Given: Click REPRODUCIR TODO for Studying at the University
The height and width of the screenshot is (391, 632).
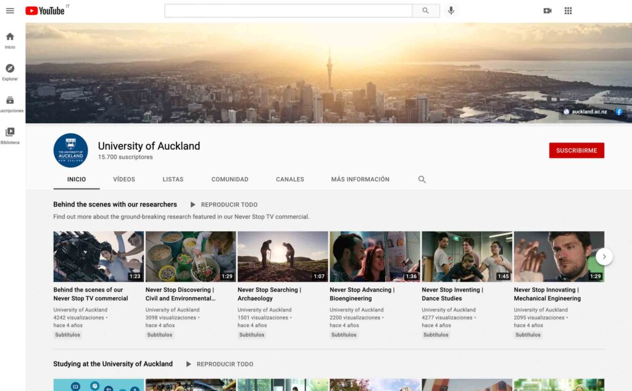Looking at the screenshot, I should pyautogui.click(x=225, y=364).
